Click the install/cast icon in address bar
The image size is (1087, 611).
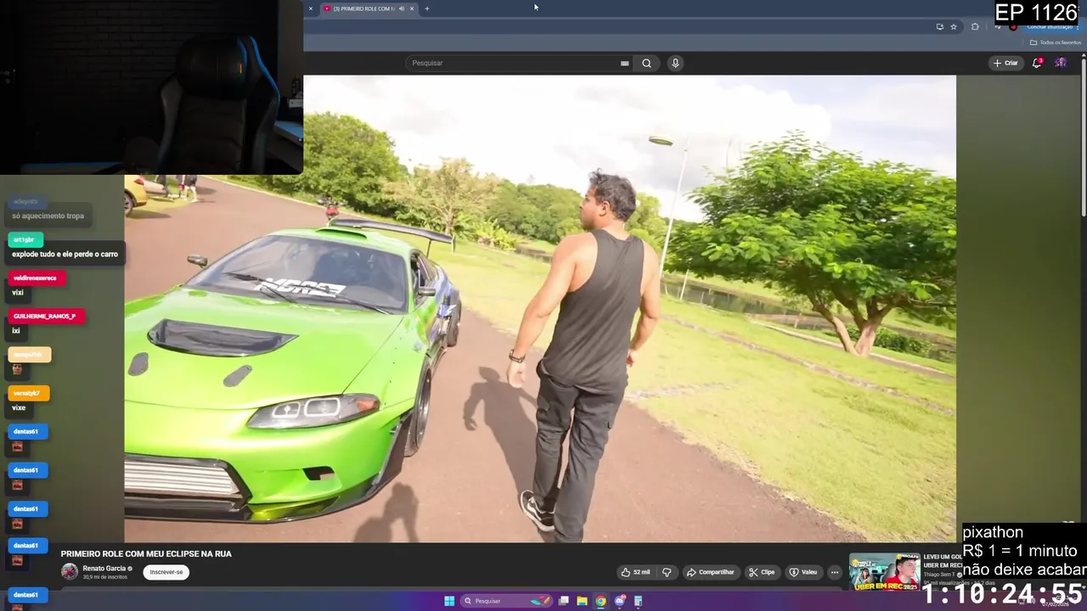[x=939, y=26]
